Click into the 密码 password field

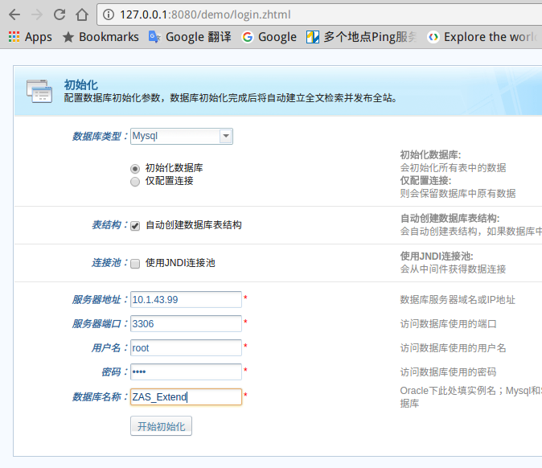pos(186,372)
